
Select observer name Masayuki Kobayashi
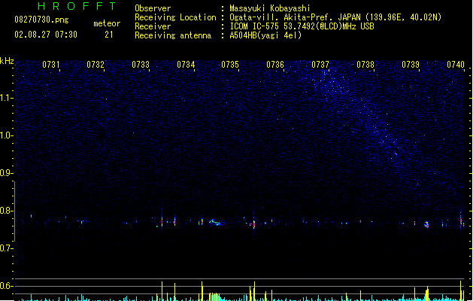(x=270, y=8)
